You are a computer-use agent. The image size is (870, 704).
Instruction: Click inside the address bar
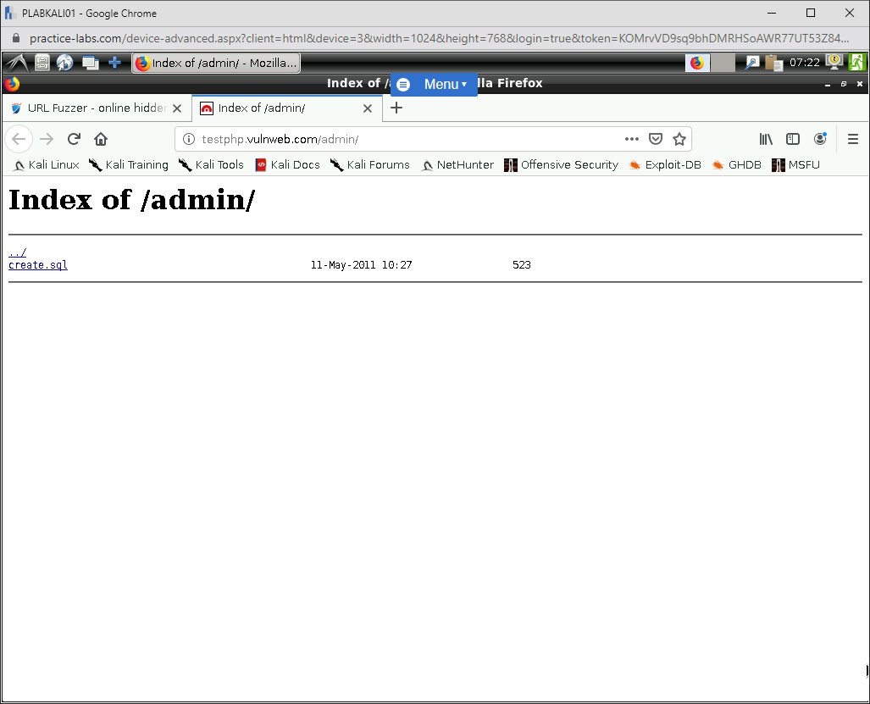click(x=381, y=139)
